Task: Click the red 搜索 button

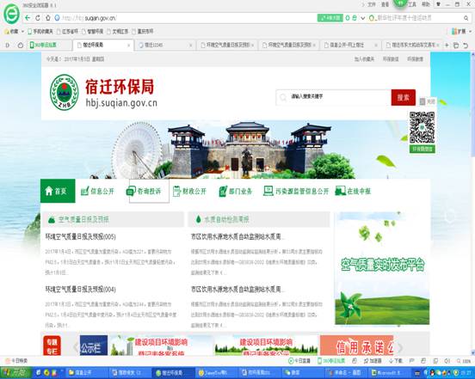Action: [404, 97]
